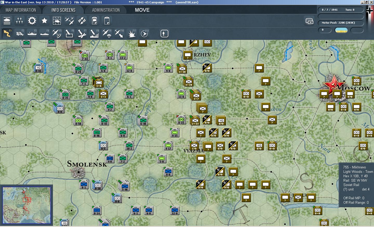Select the German HQ 0-41 counter
Viewport: 374px width, 227px height.
tap(38, 68)
